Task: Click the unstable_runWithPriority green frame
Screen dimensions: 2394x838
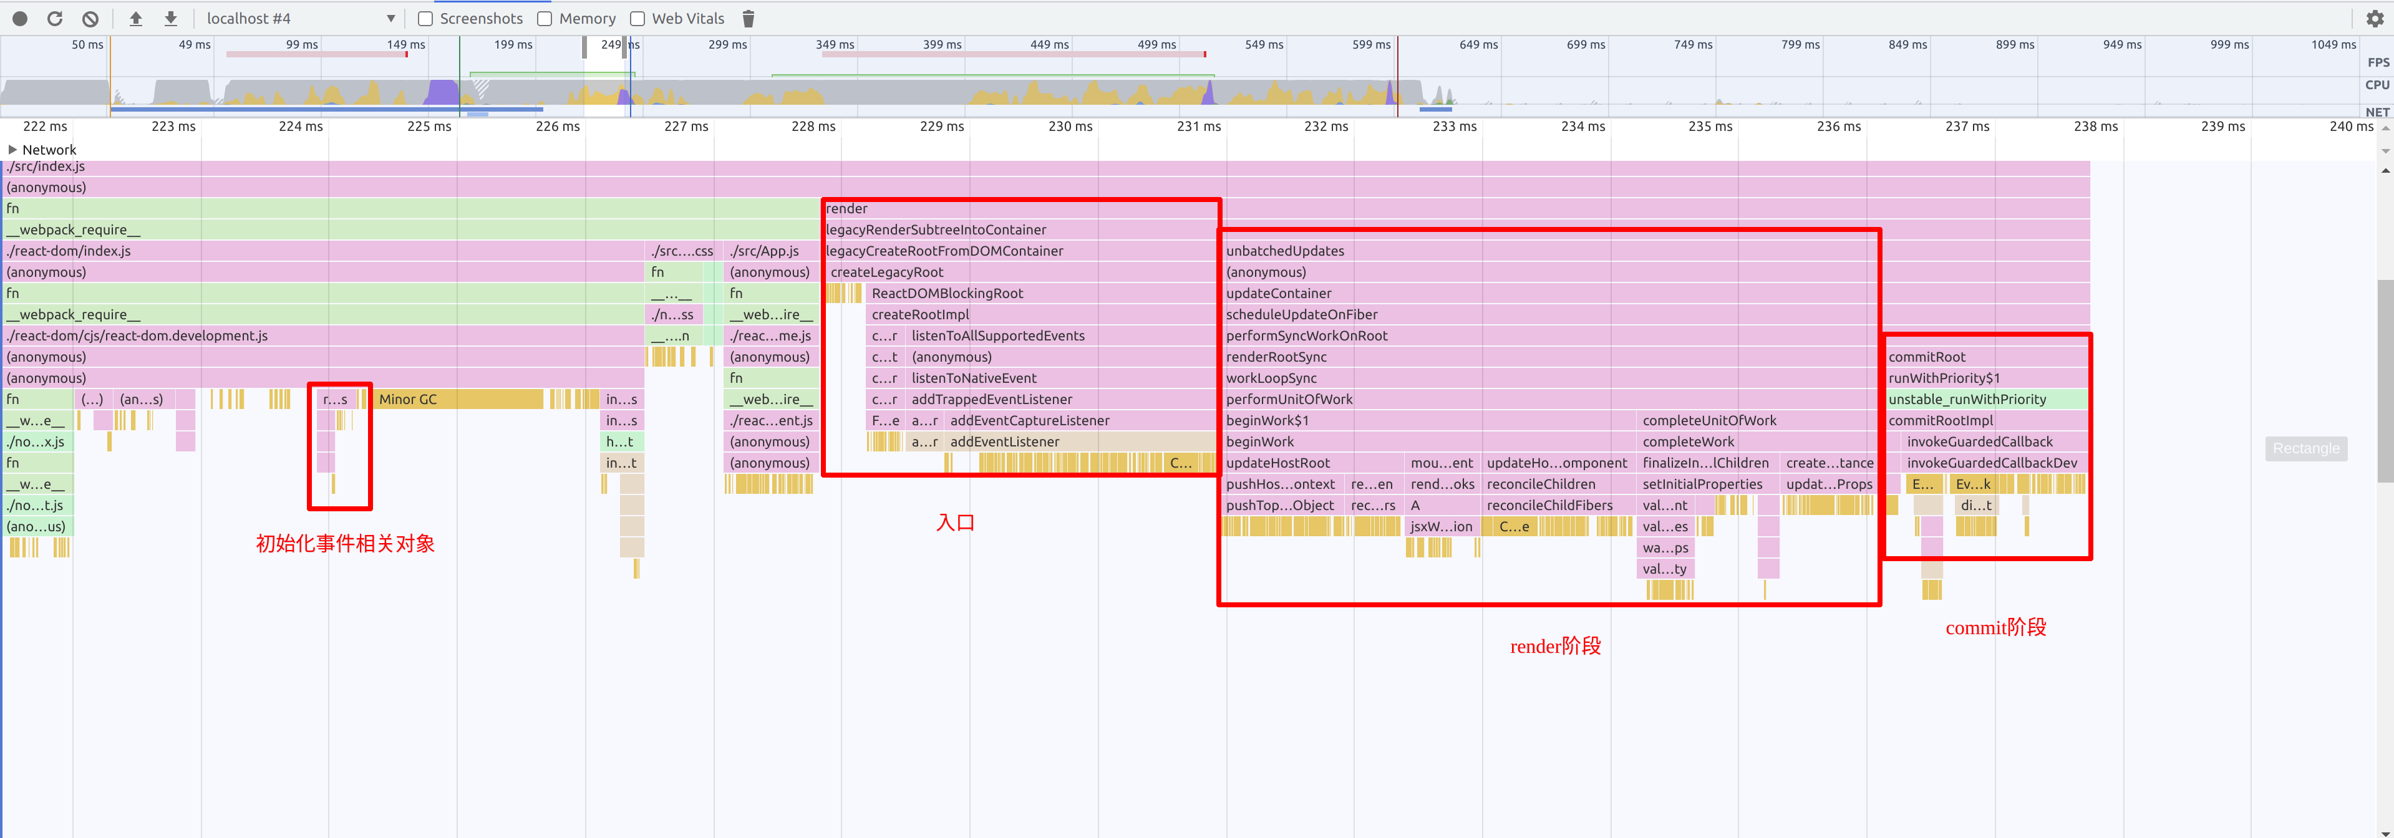Action: pos(1967,400)
